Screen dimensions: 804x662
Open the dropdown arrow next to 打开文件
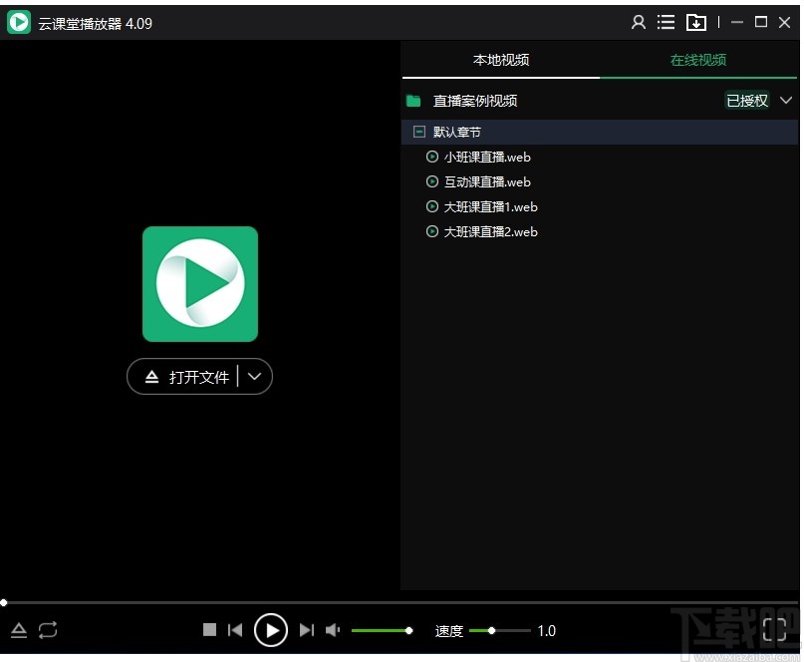pos(255,377)
